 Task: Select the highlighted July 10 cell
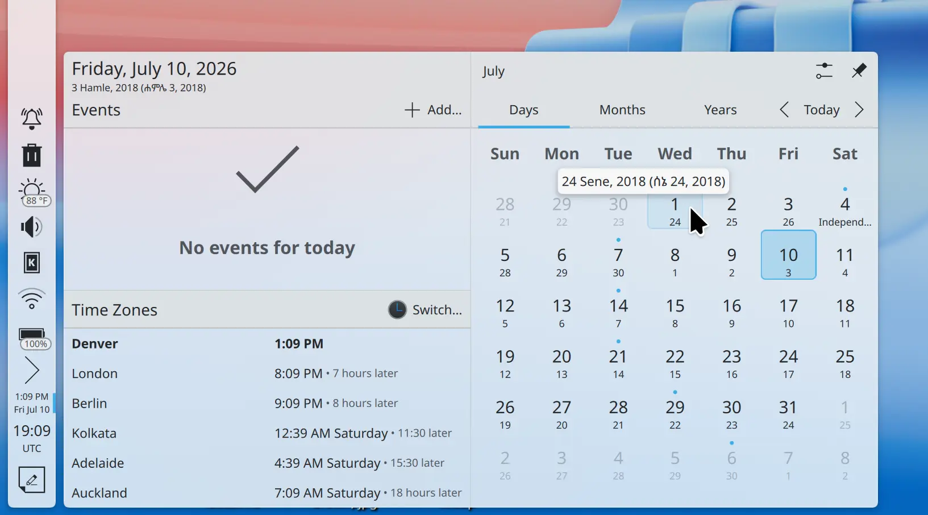point(788,255)
